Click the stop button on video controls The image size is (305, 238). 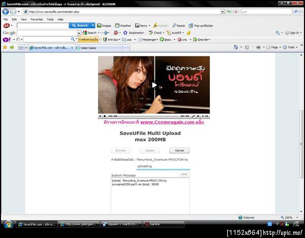pyautogui.click(x=104, y=116)
